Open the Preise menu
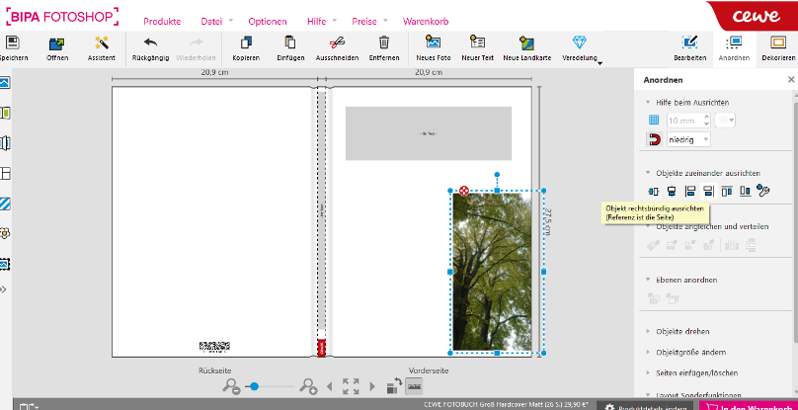The width and height of the screenshot is (798, 410). [x=364, y=22]
